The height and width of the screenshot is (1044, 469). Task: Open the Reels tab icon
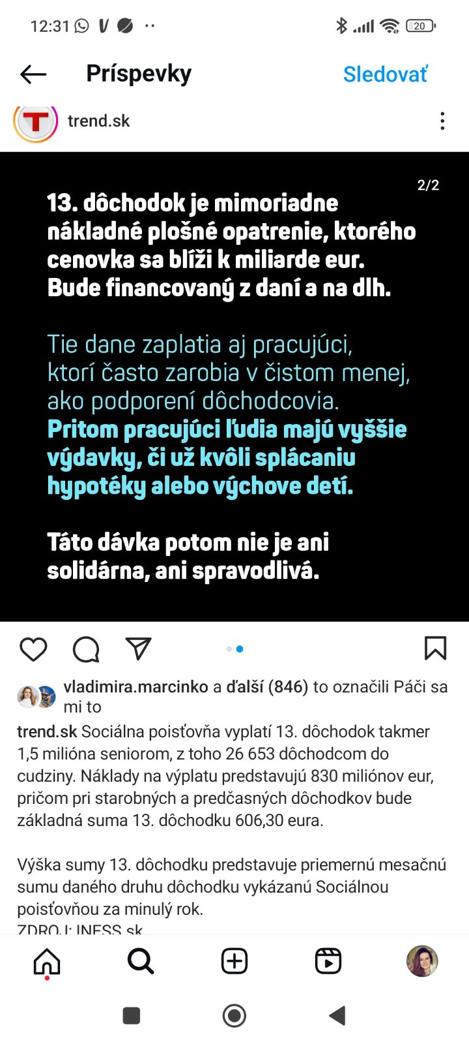[328, 961]
